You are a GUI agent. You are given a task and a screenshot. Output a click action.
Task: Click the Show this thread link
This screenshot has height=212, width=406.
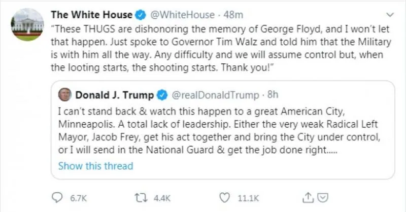coord(95,166)
